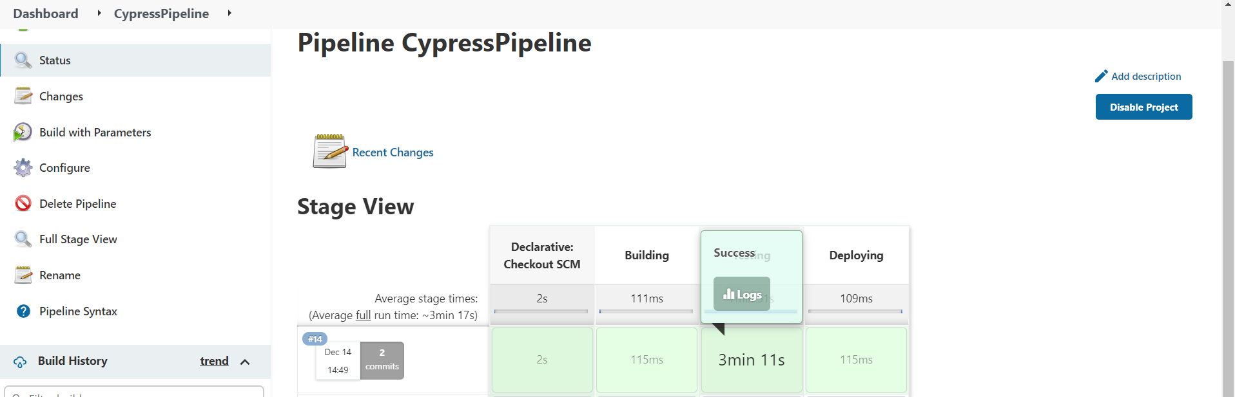Expand the CypressPipeline breadcrumb arrow
This screenshot has width=1235, height=397.
229,13
